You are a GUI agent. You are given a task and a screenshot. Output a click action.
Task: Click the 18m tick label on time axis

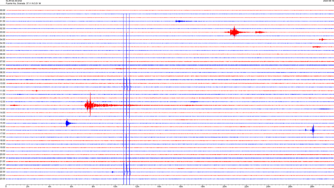tap(203, 187)
